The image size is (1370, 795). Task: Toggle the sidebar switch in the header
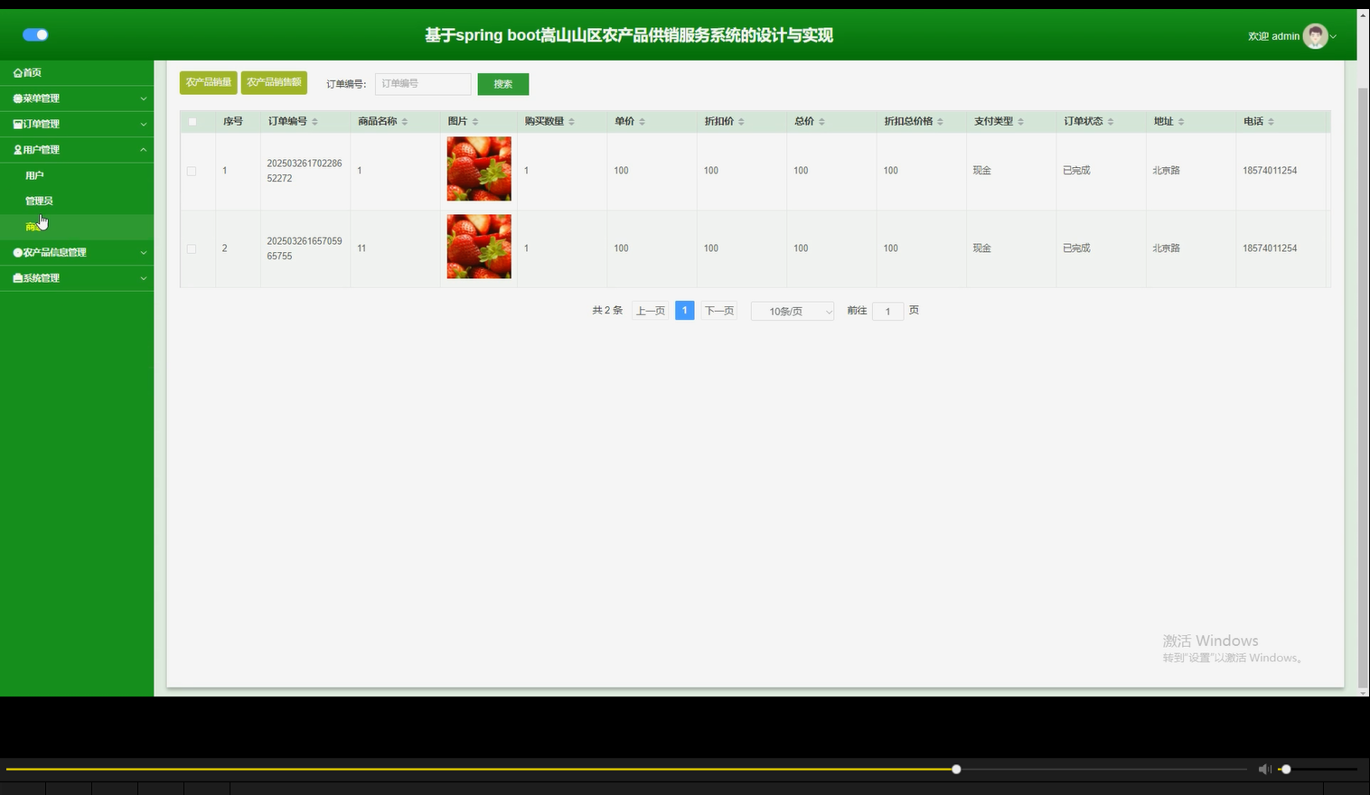[35, 35]
